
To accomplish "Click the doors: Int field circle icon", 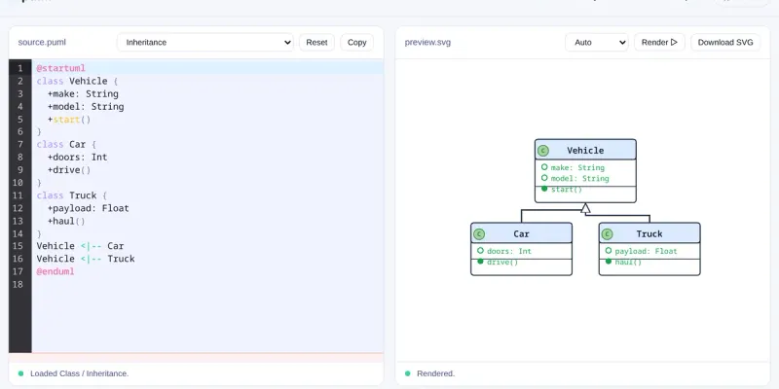I will (480, 251).
